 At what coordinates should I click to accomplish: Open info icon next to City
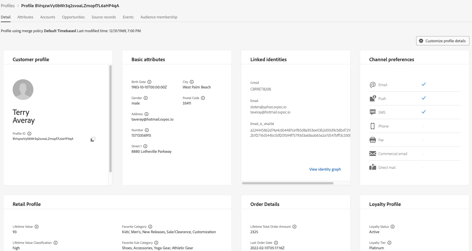tap(192, 82)
